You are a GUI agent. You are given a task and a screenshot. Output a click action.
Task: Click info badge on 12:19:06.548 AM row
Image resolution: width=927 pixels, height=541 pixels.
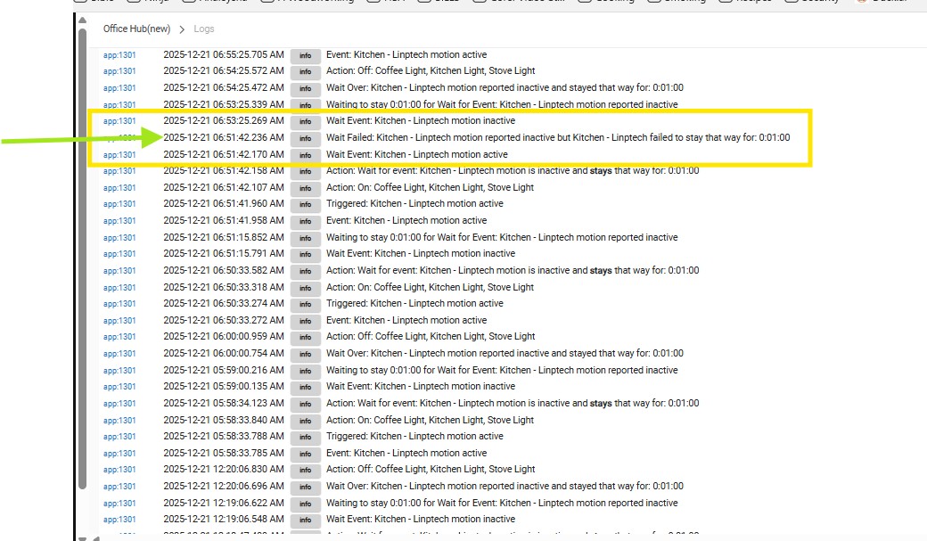[305, 520]
